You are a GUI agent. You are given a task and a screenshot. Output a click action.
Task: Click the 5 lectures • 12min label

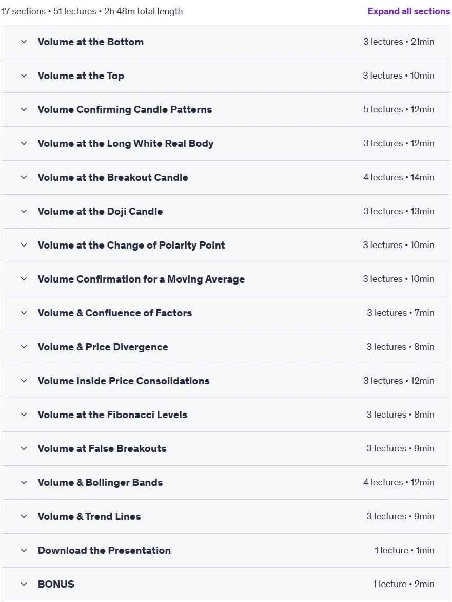(399, 109)
